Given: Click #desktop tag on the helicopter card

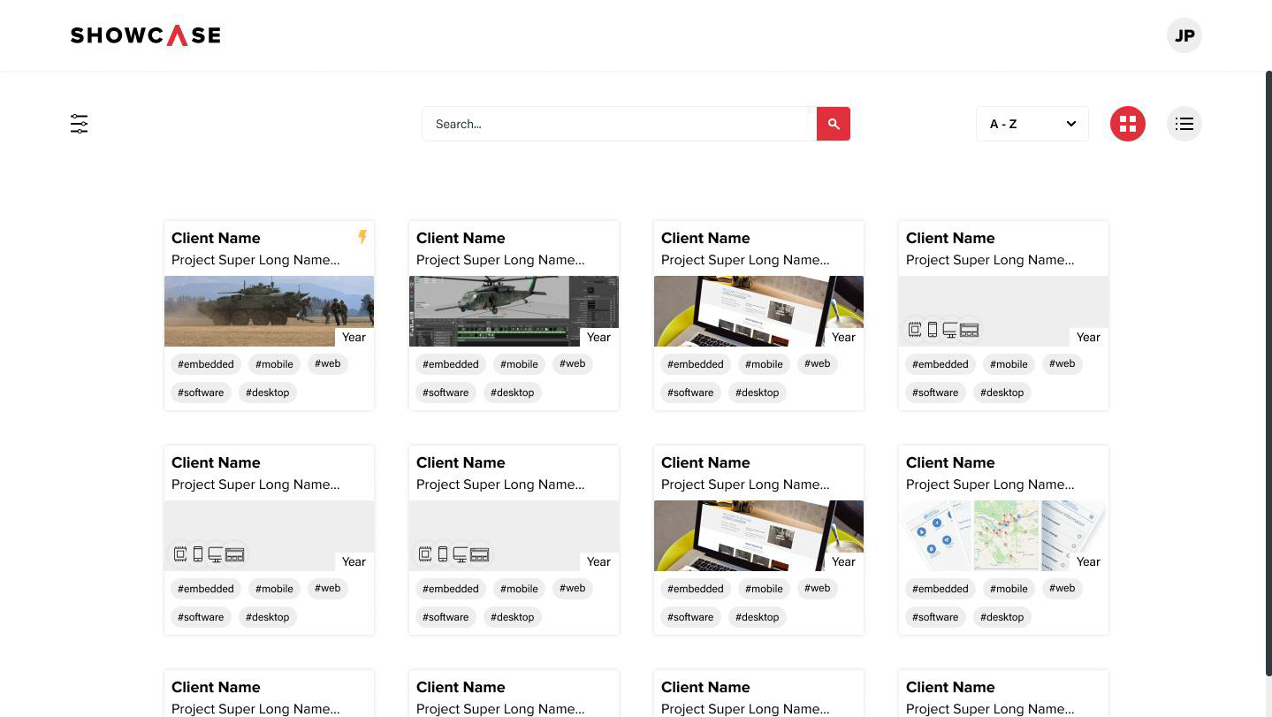Looking at the screenshot, I should tap(513, 393).
